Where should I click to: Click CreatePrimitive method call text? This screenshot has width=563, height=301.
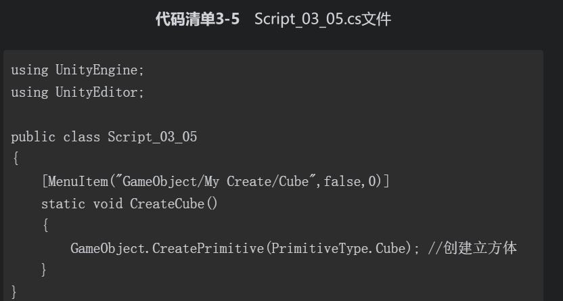(208, 248)
